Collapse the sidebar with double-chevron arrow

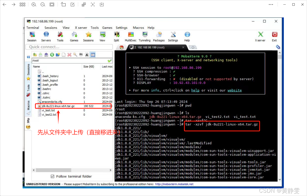28,57
